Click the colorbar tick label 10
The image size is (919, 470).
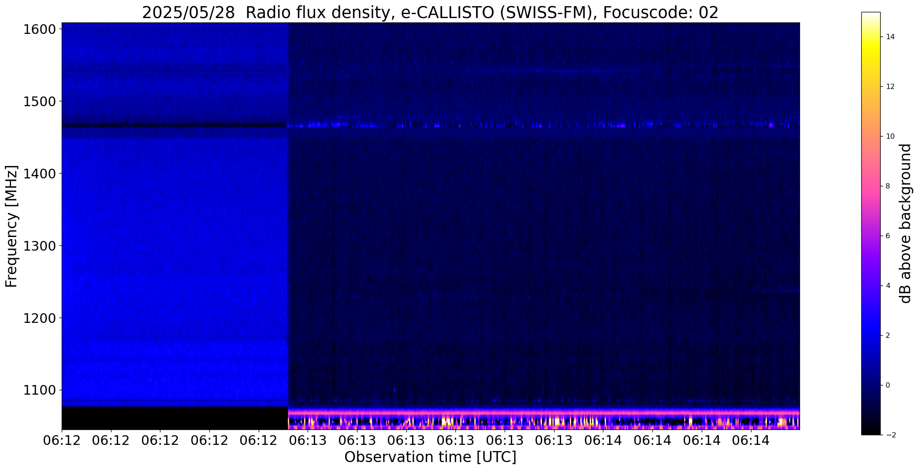pyautogui.click(x=890, y=137)
